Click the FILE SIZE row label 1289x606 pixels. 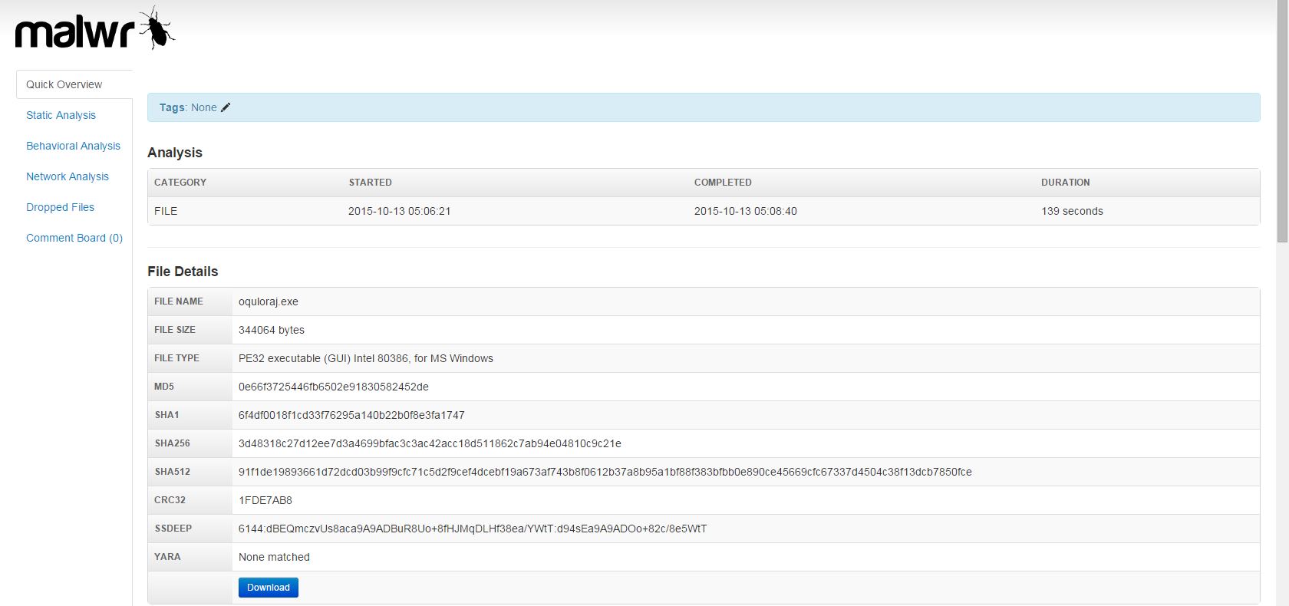pos(175,330)
